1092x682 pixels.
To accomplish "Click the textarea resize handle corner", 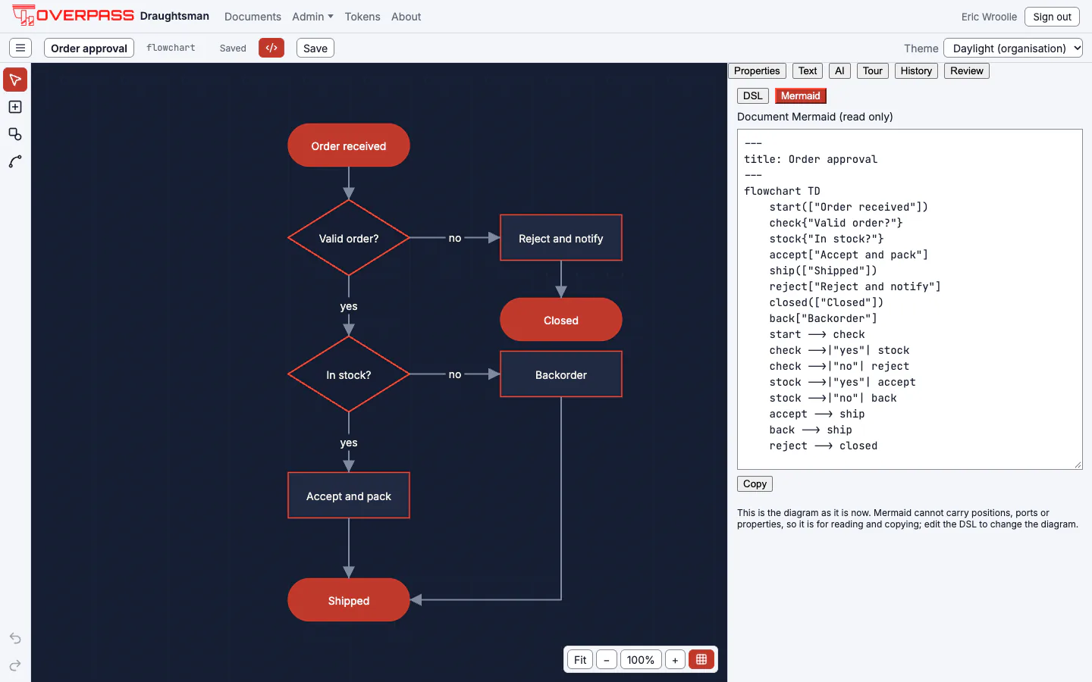I will pyautogui.click(x=1078, y=465).
